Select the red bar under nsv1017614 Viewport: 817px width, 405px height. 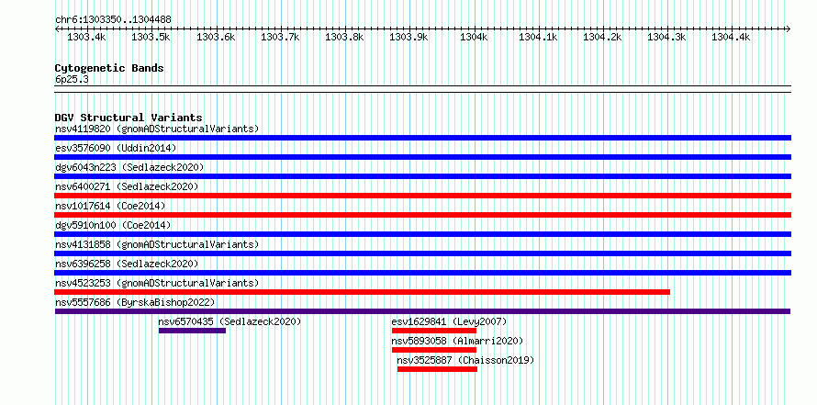click(x=422, y=215)
